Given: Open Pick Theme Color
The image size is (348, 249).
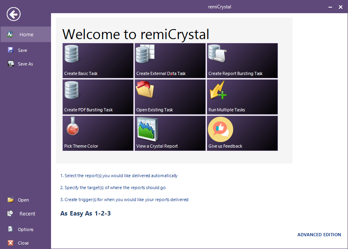Looking at the screenshot, I should pos(98,133).
